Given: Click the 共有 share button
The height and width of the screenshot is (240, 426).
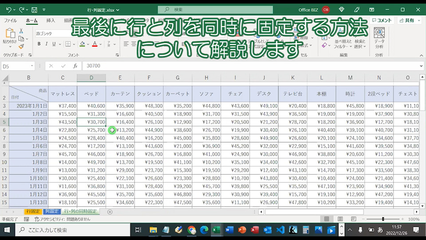Looking at the screenshot, I should point(410,20).
